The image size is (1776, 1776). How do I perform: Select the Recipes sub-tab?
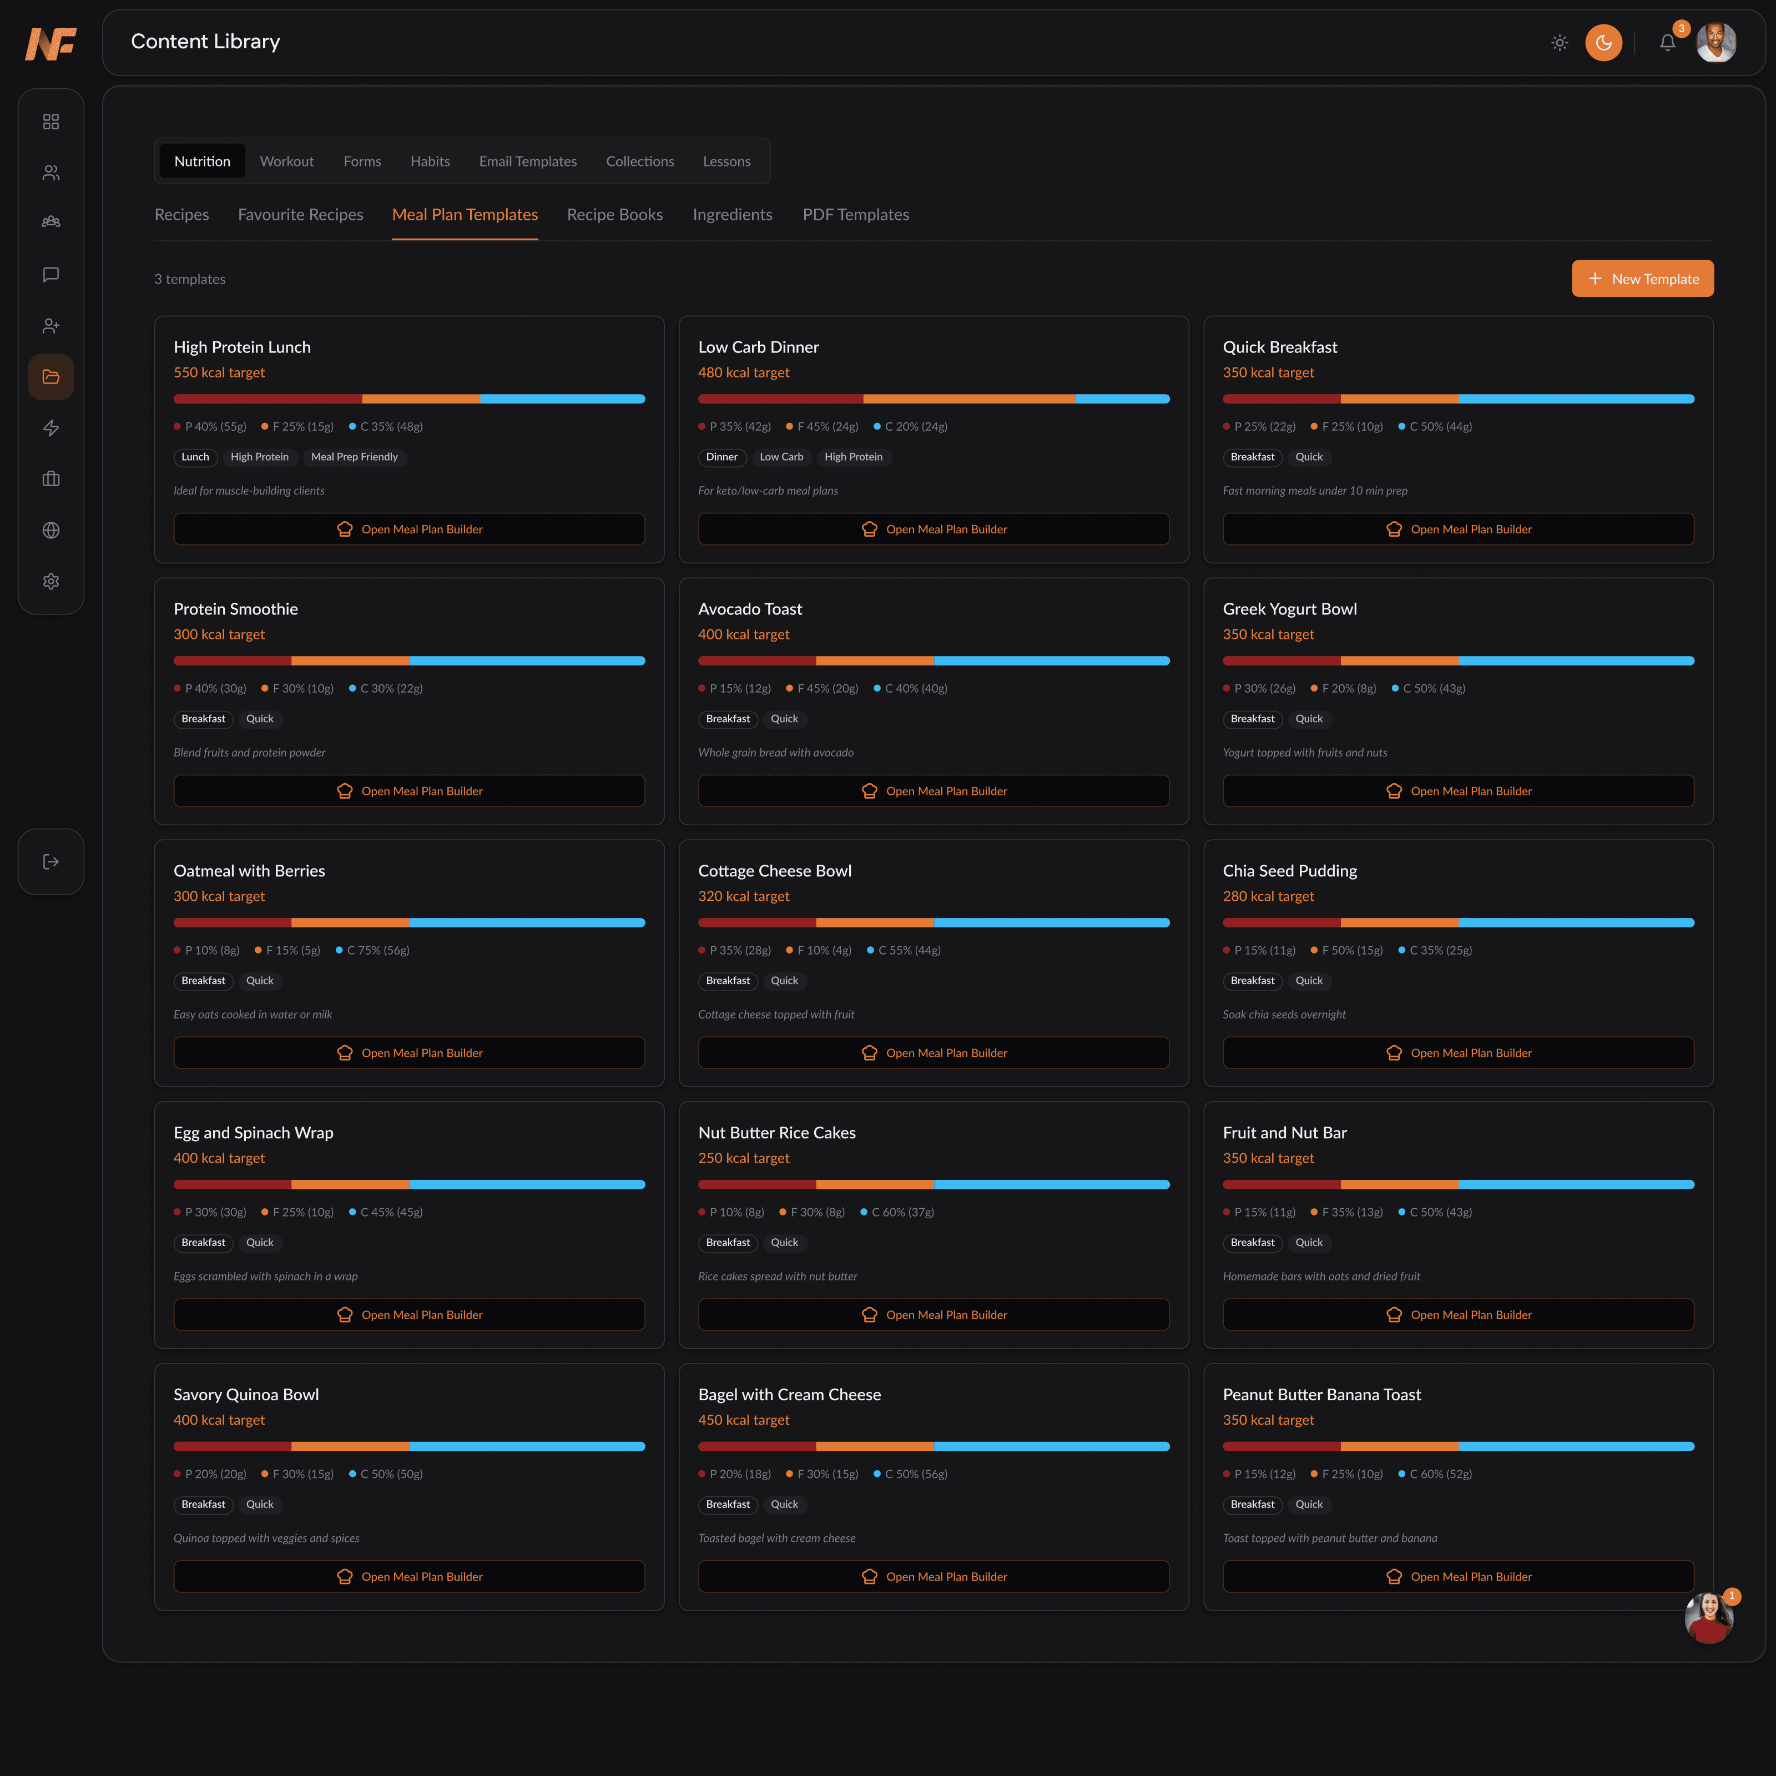tap(182, 214)
